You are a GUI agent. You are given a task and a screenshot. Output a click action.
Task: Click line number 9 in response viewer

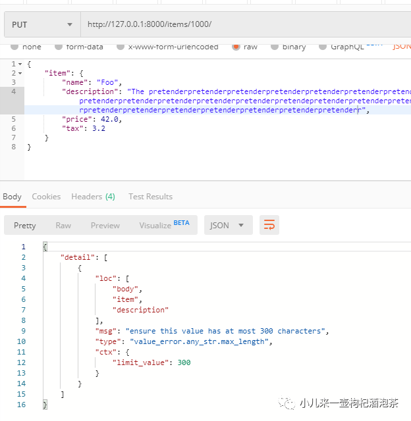click(x=24, y=331)
